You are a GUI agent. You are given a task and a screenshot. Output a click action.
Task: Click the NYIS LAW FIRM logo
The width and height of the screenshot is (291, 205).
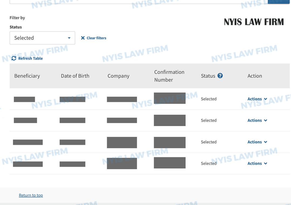click(x=254, y=22)
